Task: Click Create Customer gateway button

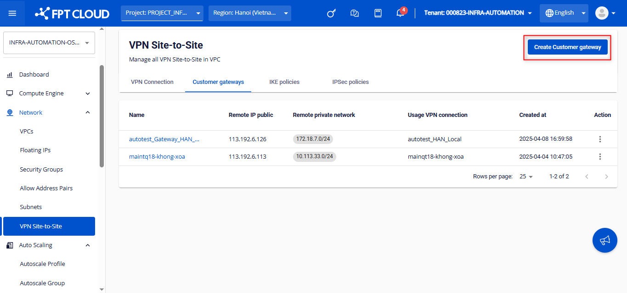Action: click(567, 47)
